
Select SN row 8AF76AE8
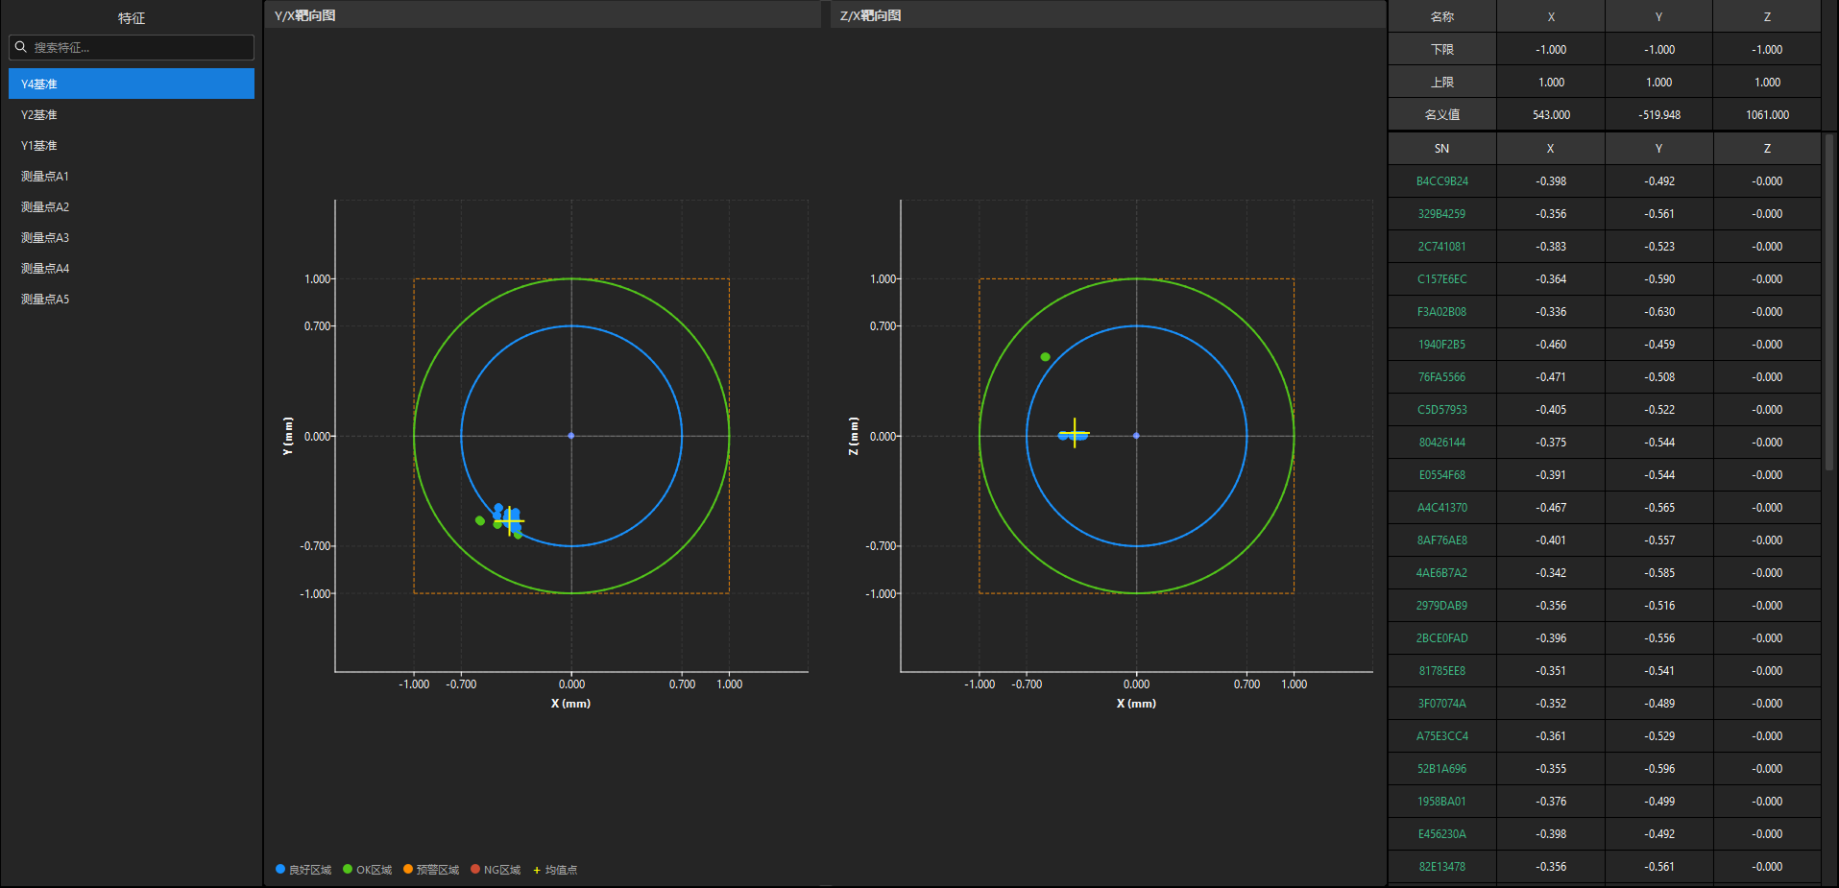point(1441,540)
